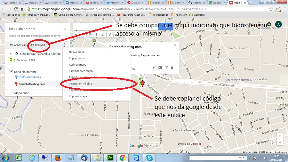This screenshot has width=288, height=162.
Task: Open the Aplicaciones bookmark
Action: tap(11, 15)
